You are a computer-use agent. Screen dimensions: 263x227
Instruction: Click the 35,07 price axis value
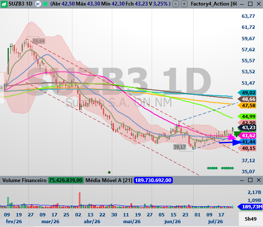pos(248,172)
